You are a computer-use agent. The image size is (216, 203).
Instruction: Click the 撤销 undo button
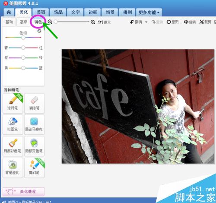(x=136, y=22)
